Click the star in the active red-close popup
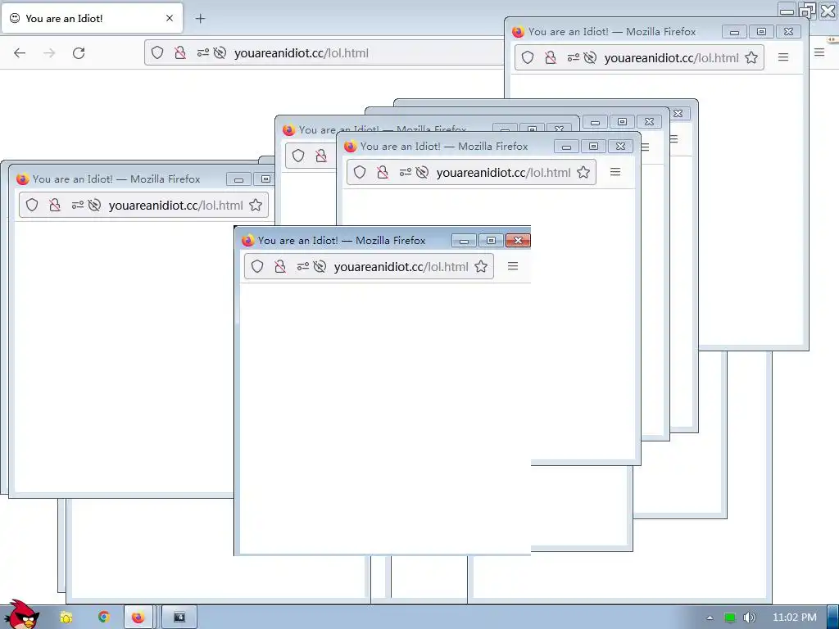 point(481,266)
